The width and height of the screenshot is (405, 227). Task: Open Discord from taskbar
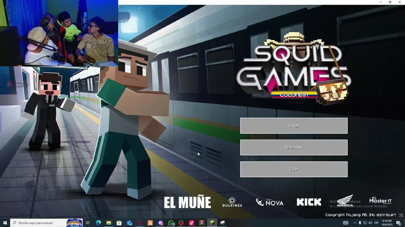160,223
